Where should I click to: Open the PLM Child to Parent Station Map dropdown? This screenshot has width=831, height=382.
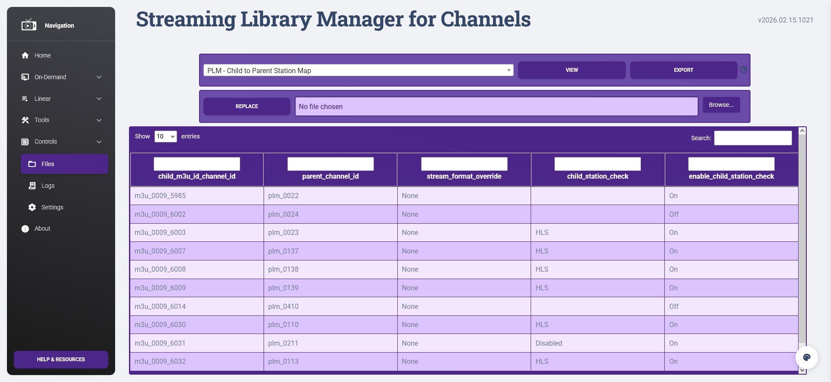coord(358,71)
